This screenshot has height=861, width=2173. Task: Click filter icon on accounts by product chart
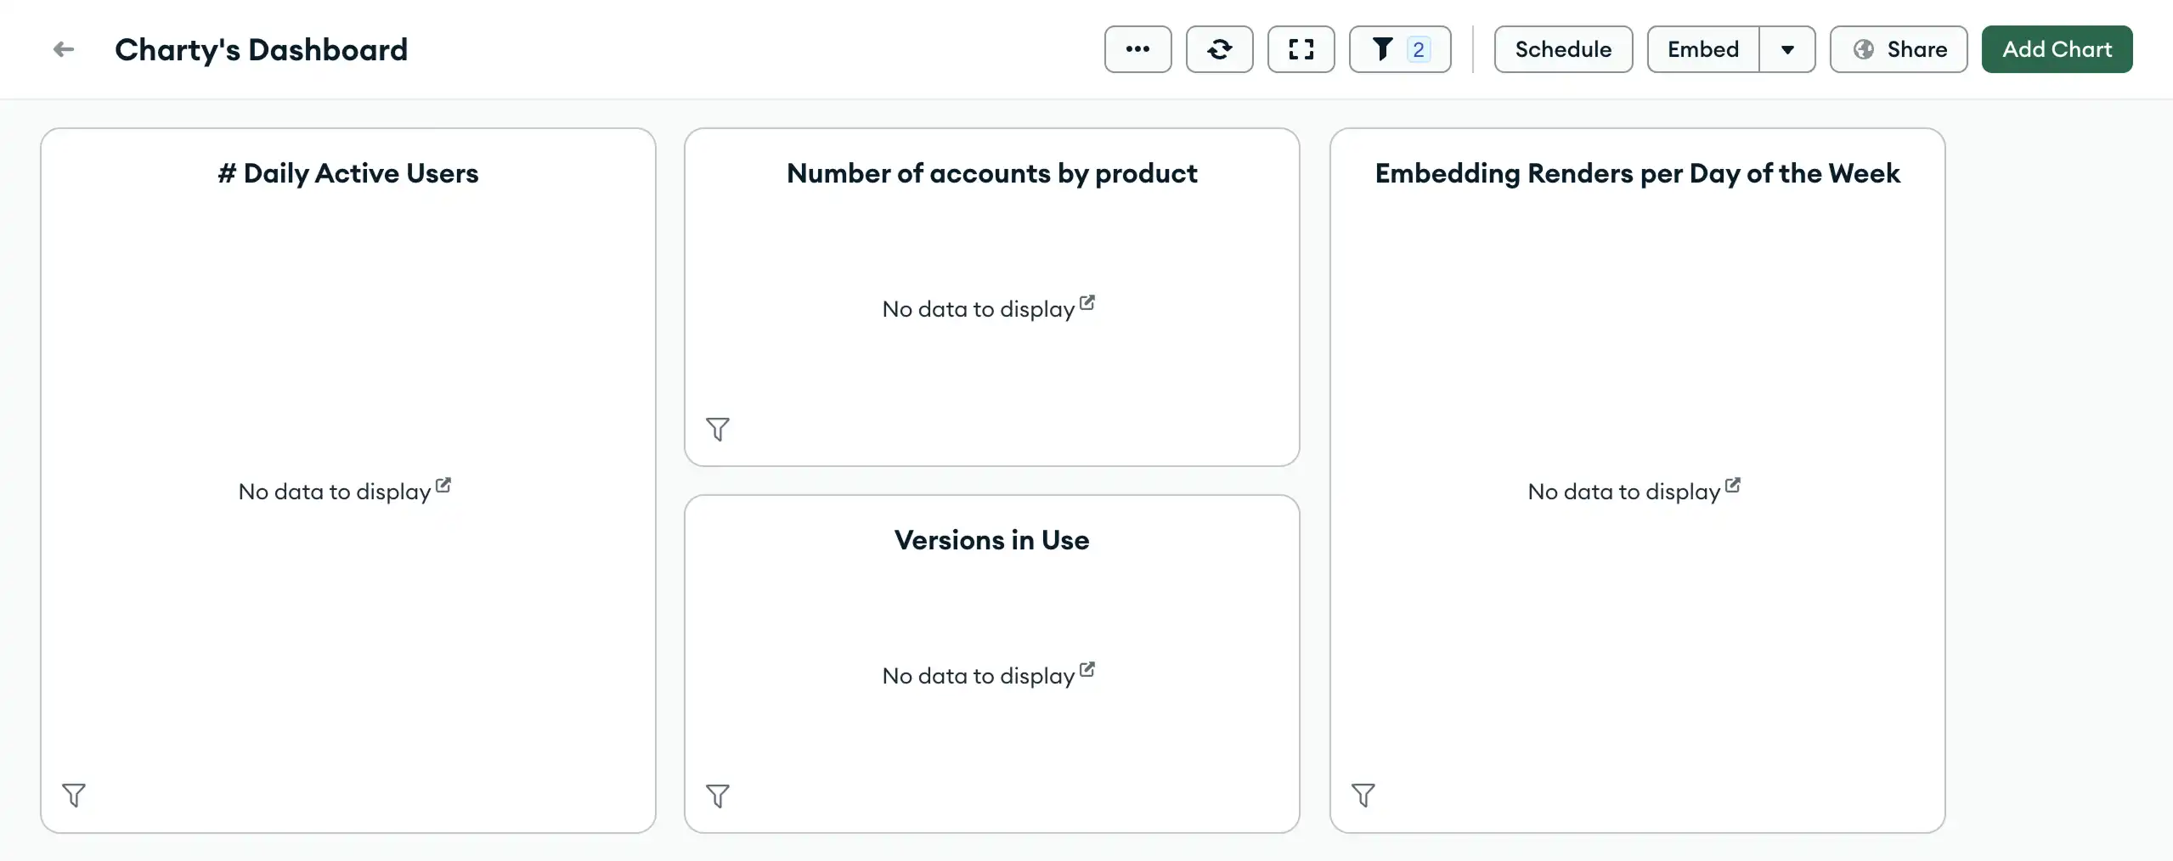(718, 430)
